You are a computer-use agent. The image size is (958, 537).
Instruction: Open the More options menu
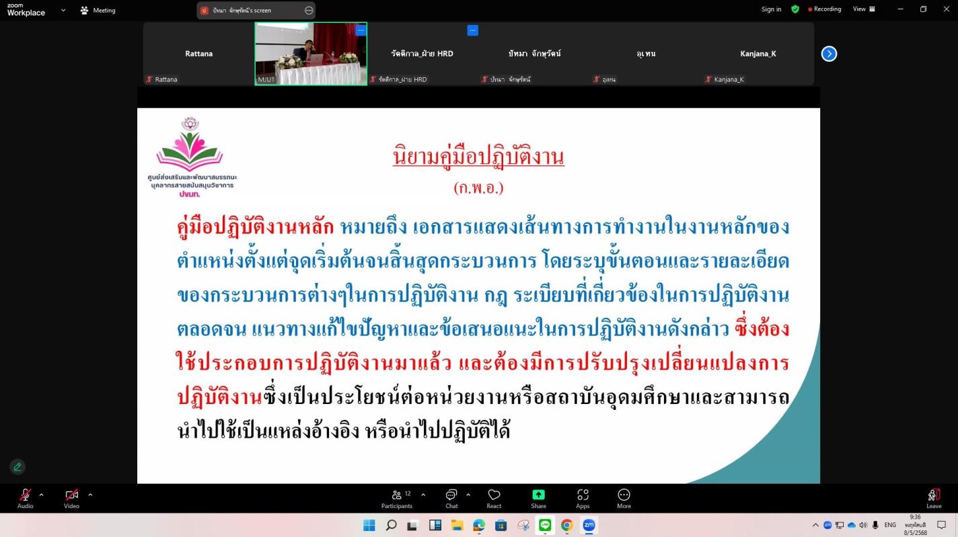(624, 498)
